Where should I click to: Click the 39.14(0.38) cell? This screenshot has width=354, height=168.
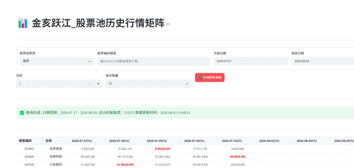click(88, 157)
